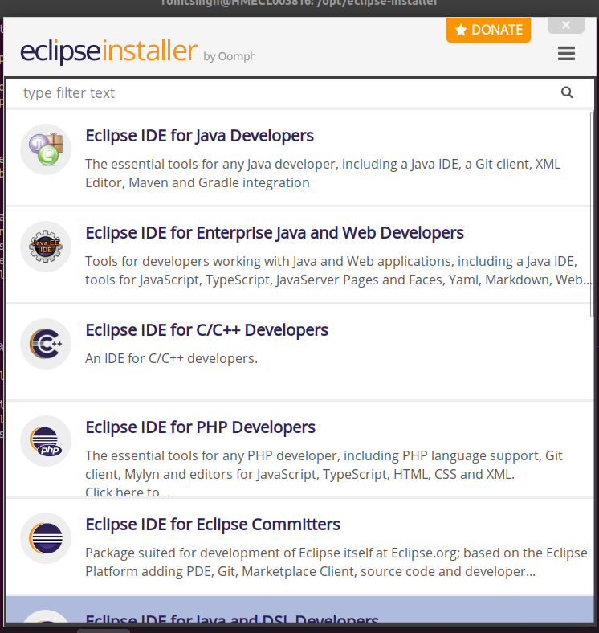Open Eclipse IDE for Enterprise Java and Web Developers
The image size is (599, 633).
[275, 233]
